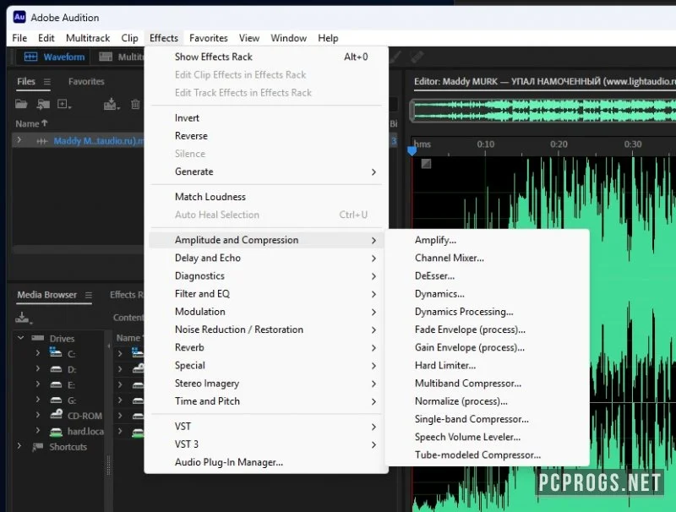Switch to the Effects Rack panel tab

(126, 295)
